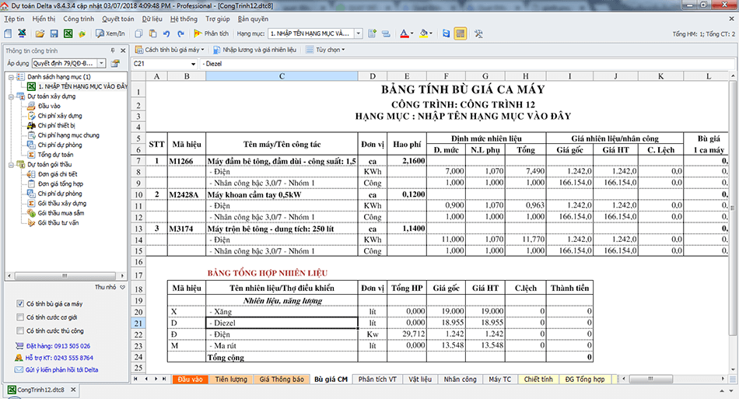Viewport: 739px width, 399px height.
Task: Select Tổng dự toán tree item
Action: tap(54, 155)
